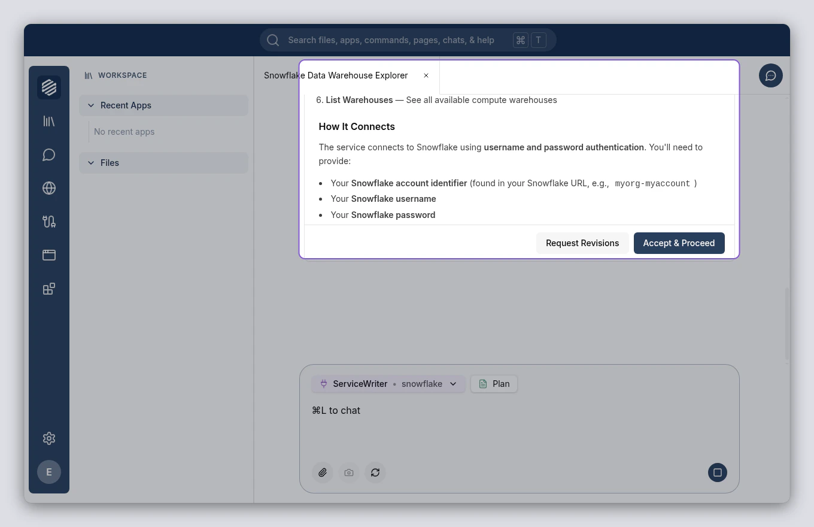Click the workspace library icon beside WORKSPACE
Viewport: 814px width, 527px height.
point(89,75)
